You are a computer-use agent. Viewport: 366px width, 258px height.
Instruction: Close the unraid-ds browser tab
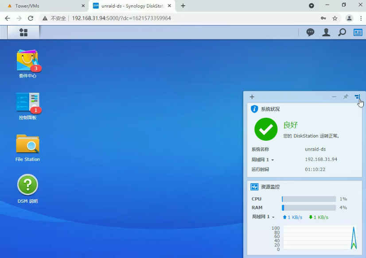click(169, 6)
